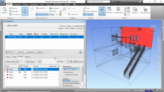Toggle the Selection Tree window button
The height and width of the screenshot is (92, 164).
(42, 14)
